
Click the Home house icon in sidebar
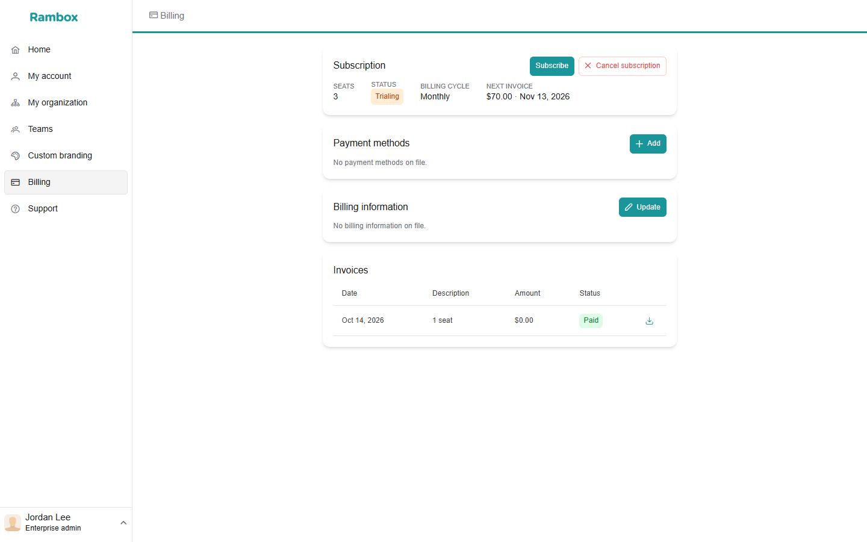pyautogui.click(x=16, y=50)
